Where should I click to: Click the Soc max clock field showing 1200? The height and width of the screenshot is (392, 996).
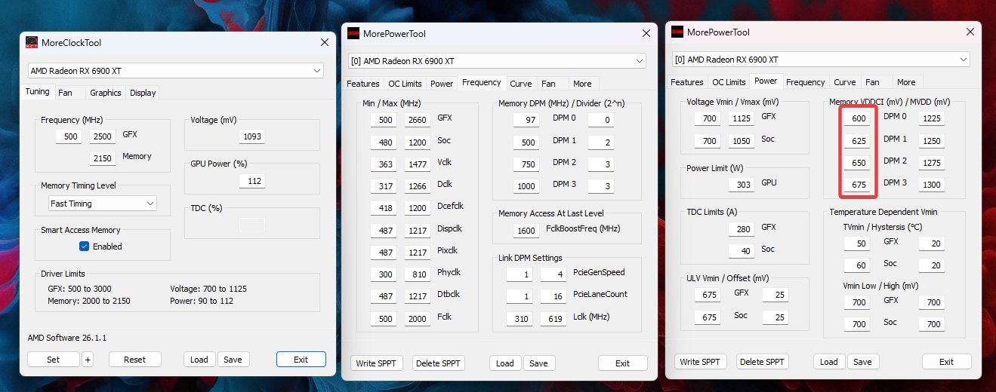tap(418, 142)
